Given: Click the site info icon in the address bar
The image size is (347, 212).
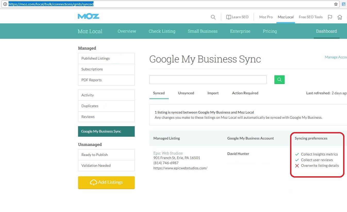Looking at the screenshot, I should (5, 4).
